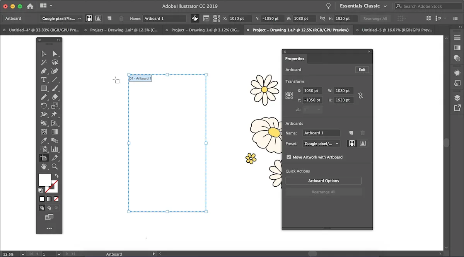Screen dimensions: 464x257
Task: Toggle constrain width and height proportions link
Action: coord(360,95)
